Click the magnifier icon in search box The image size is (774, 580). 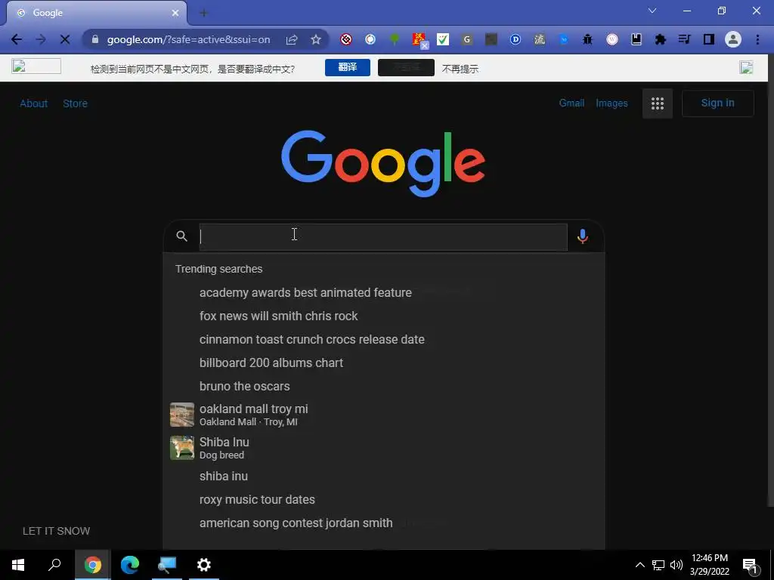click(181, 236)
